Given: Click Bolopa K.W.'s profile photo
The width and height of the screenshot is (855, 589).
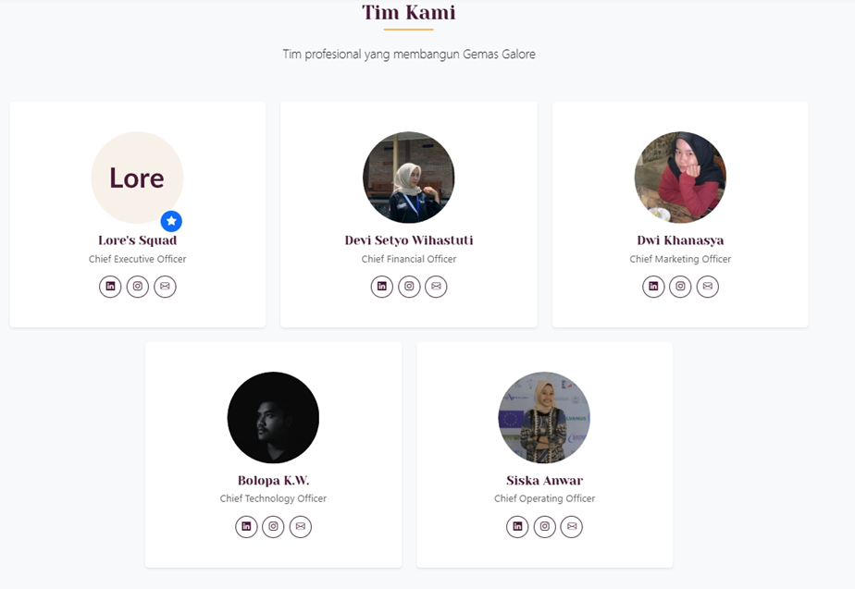Looking at the screenshot, I should point(273,418).
